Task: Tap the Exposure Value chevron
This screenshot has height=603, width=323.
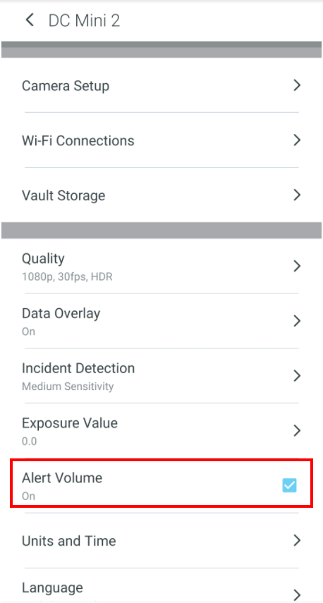Action: coord(296,431)
